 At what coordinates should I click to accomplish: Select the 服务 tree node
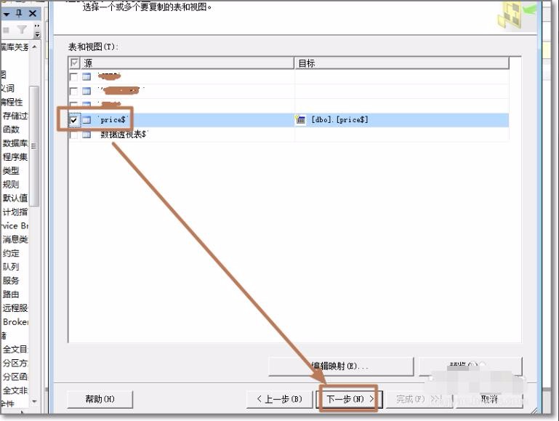[x=11, y=281]
